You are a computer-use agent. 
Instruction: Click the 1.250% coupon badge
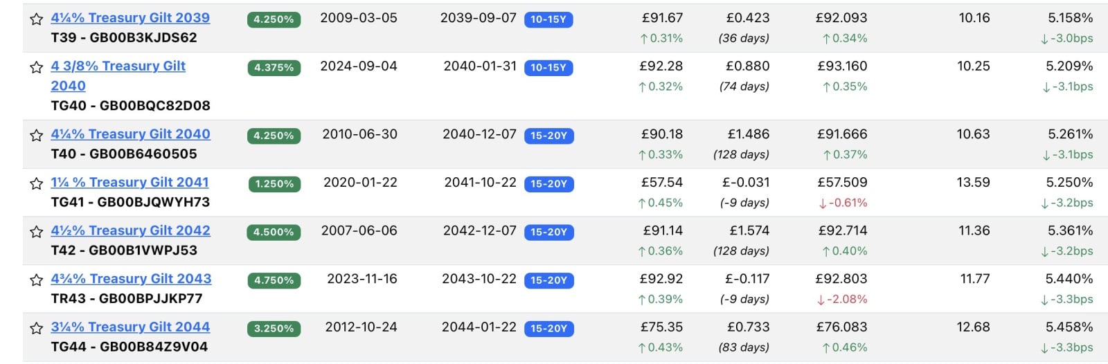coord(274,184)
